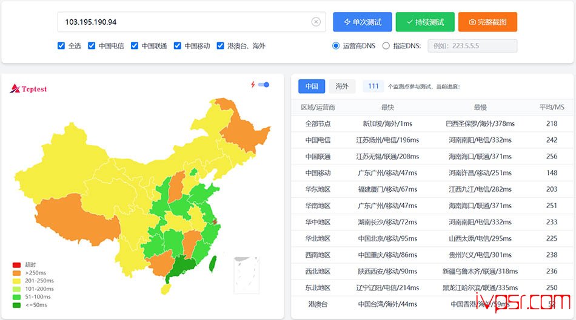Select the 东北地区 row label
Viewport: 576px width, 320px height.
tap(318, 288)
